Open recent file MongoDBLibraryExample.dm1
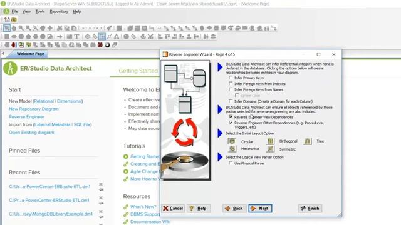Screen dimensions: 401x225 [x=51, y=214]
